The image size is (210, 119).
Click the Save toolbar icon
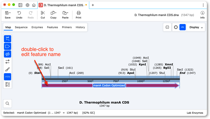click(7, 13)
